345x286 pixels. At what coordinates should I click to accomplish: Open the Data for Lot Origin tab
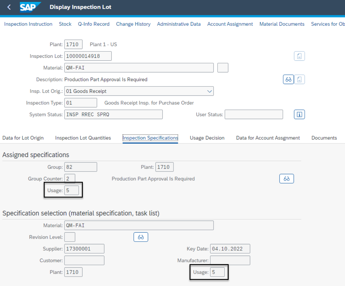(23, 138)
